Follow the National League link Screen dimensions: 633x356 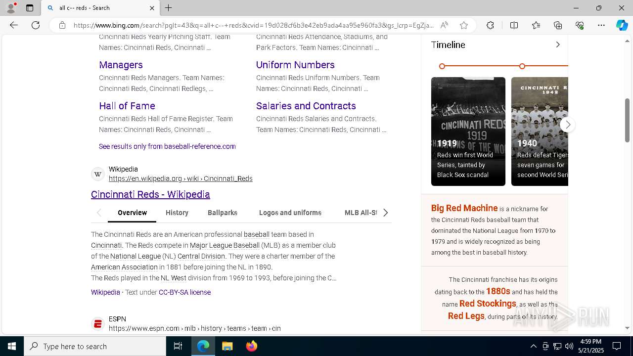click(x=136, y=256)
